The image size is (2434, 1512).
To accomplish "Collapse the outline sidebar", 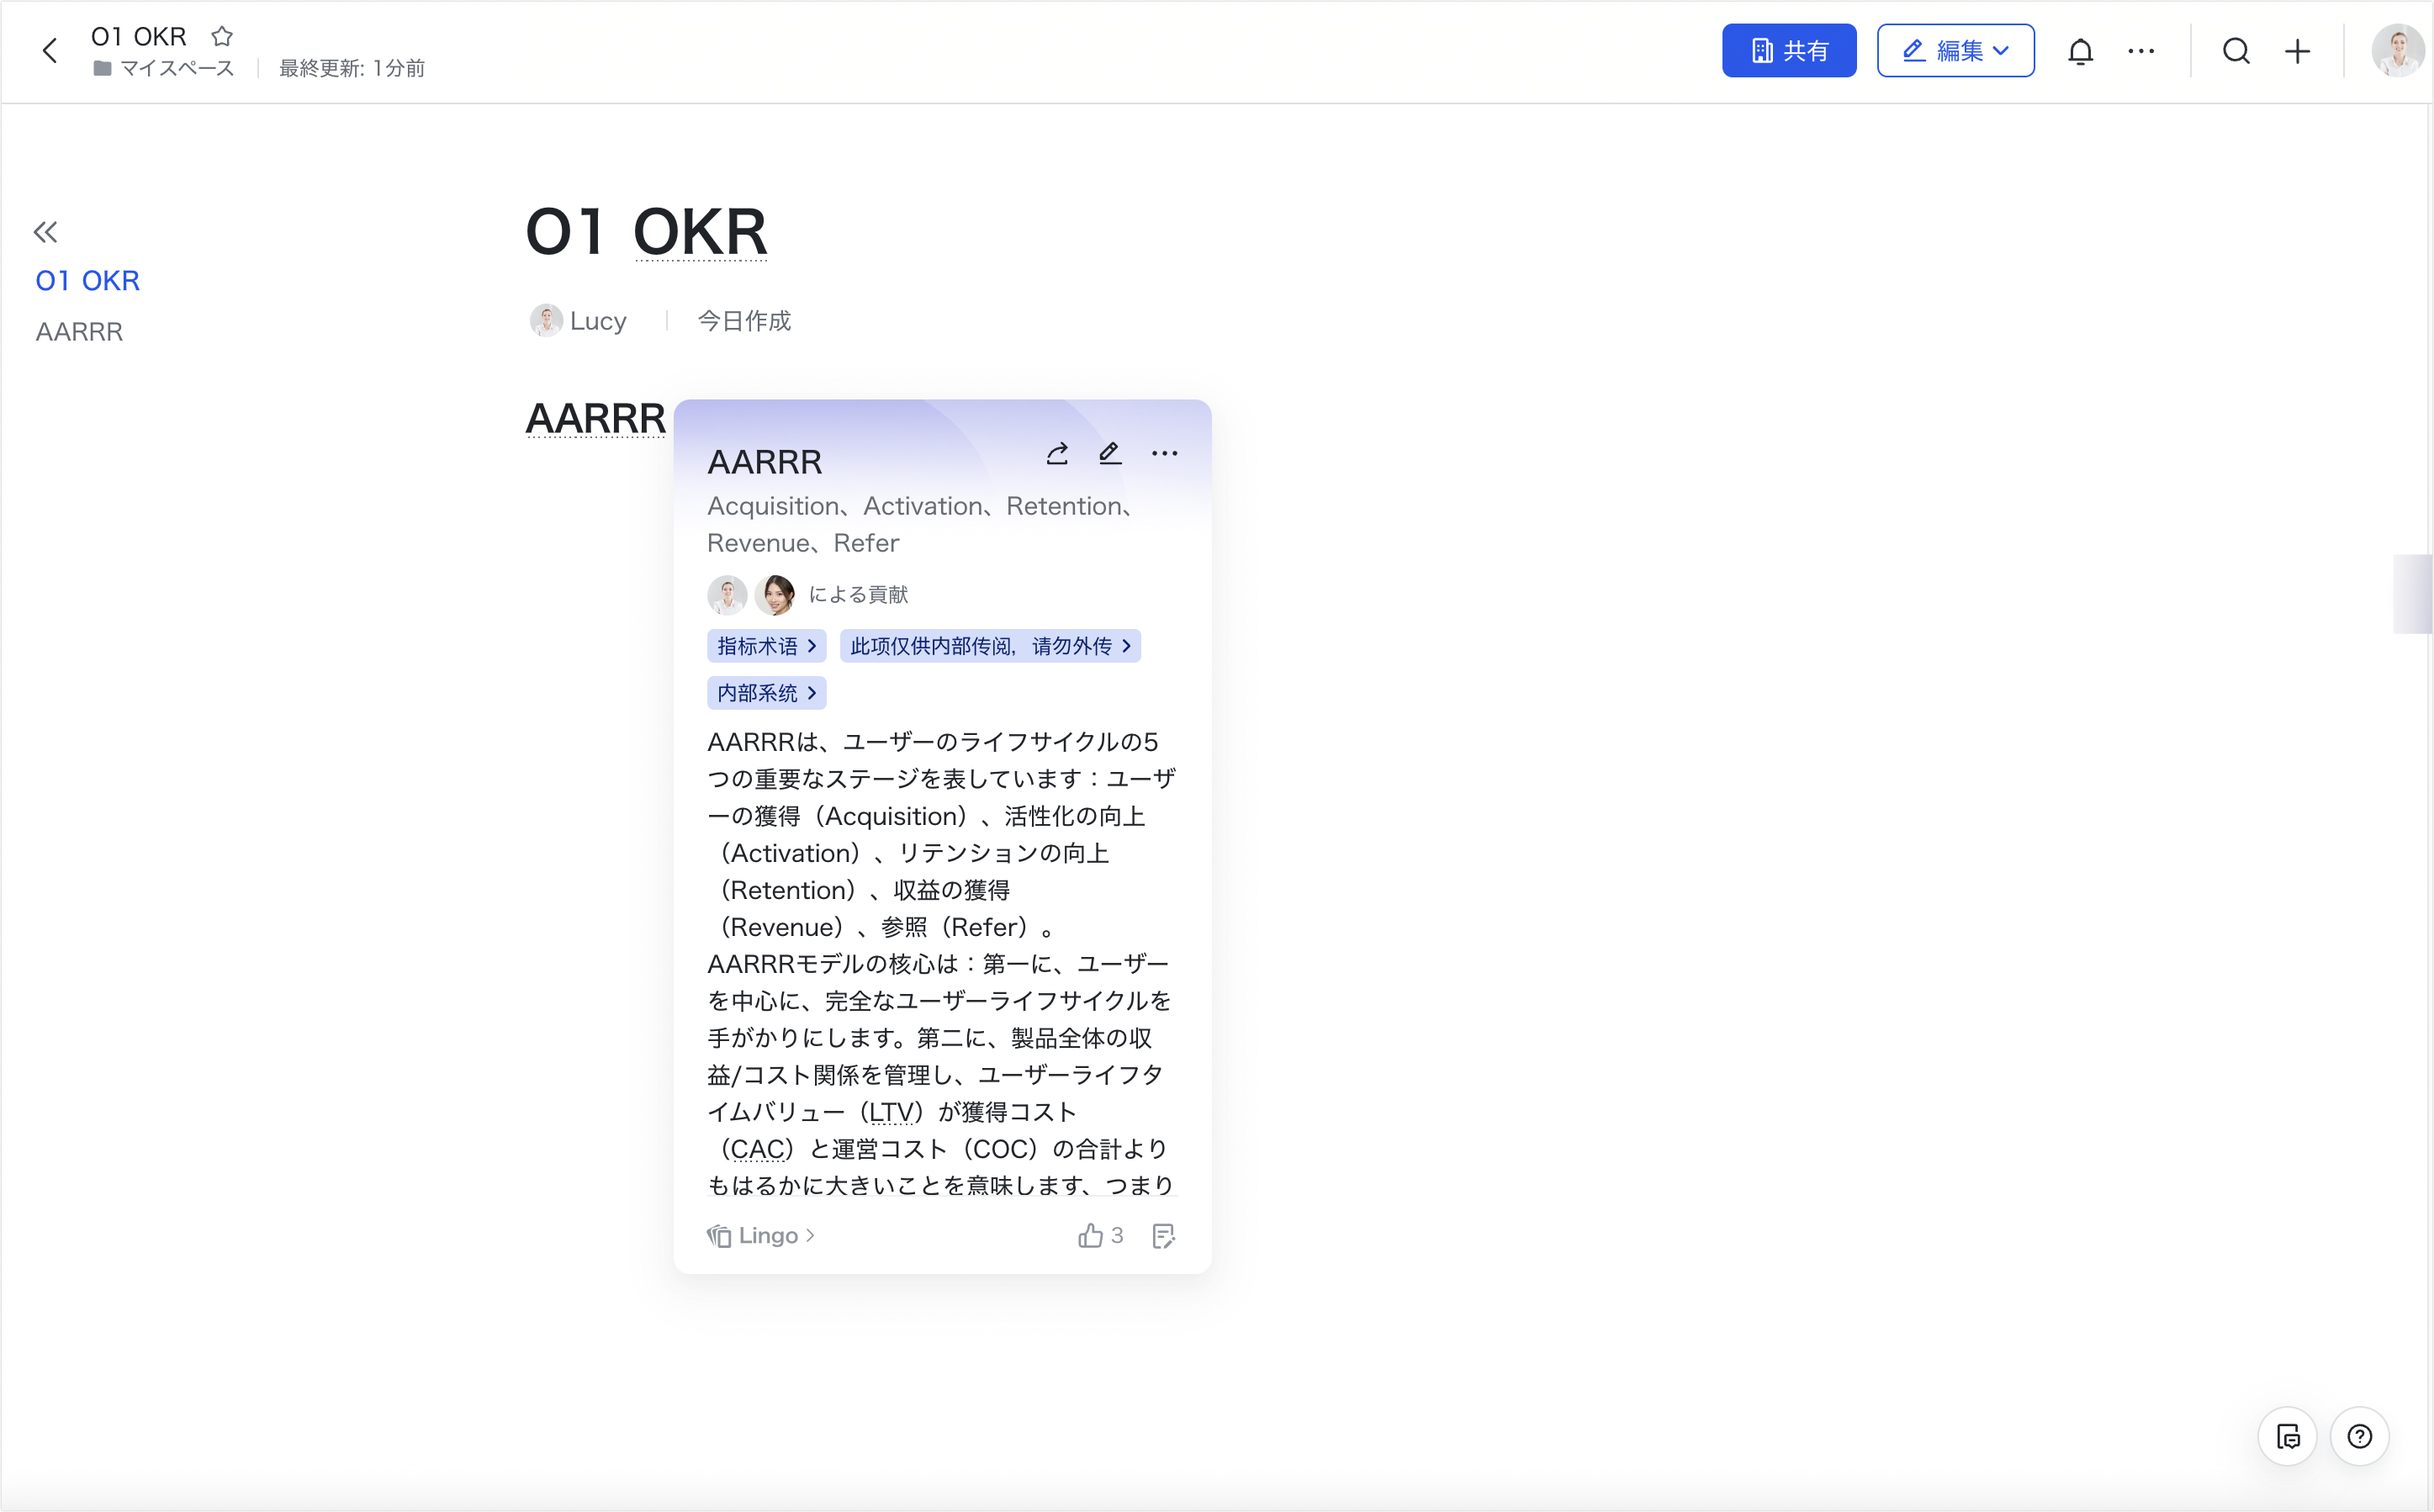I will (x=45, y=232).
